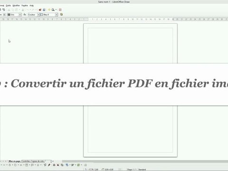This screenshot has height=171, width=228.
Task: Expand the Basic Shapes dropdown arrow
Action: [12, 165]
